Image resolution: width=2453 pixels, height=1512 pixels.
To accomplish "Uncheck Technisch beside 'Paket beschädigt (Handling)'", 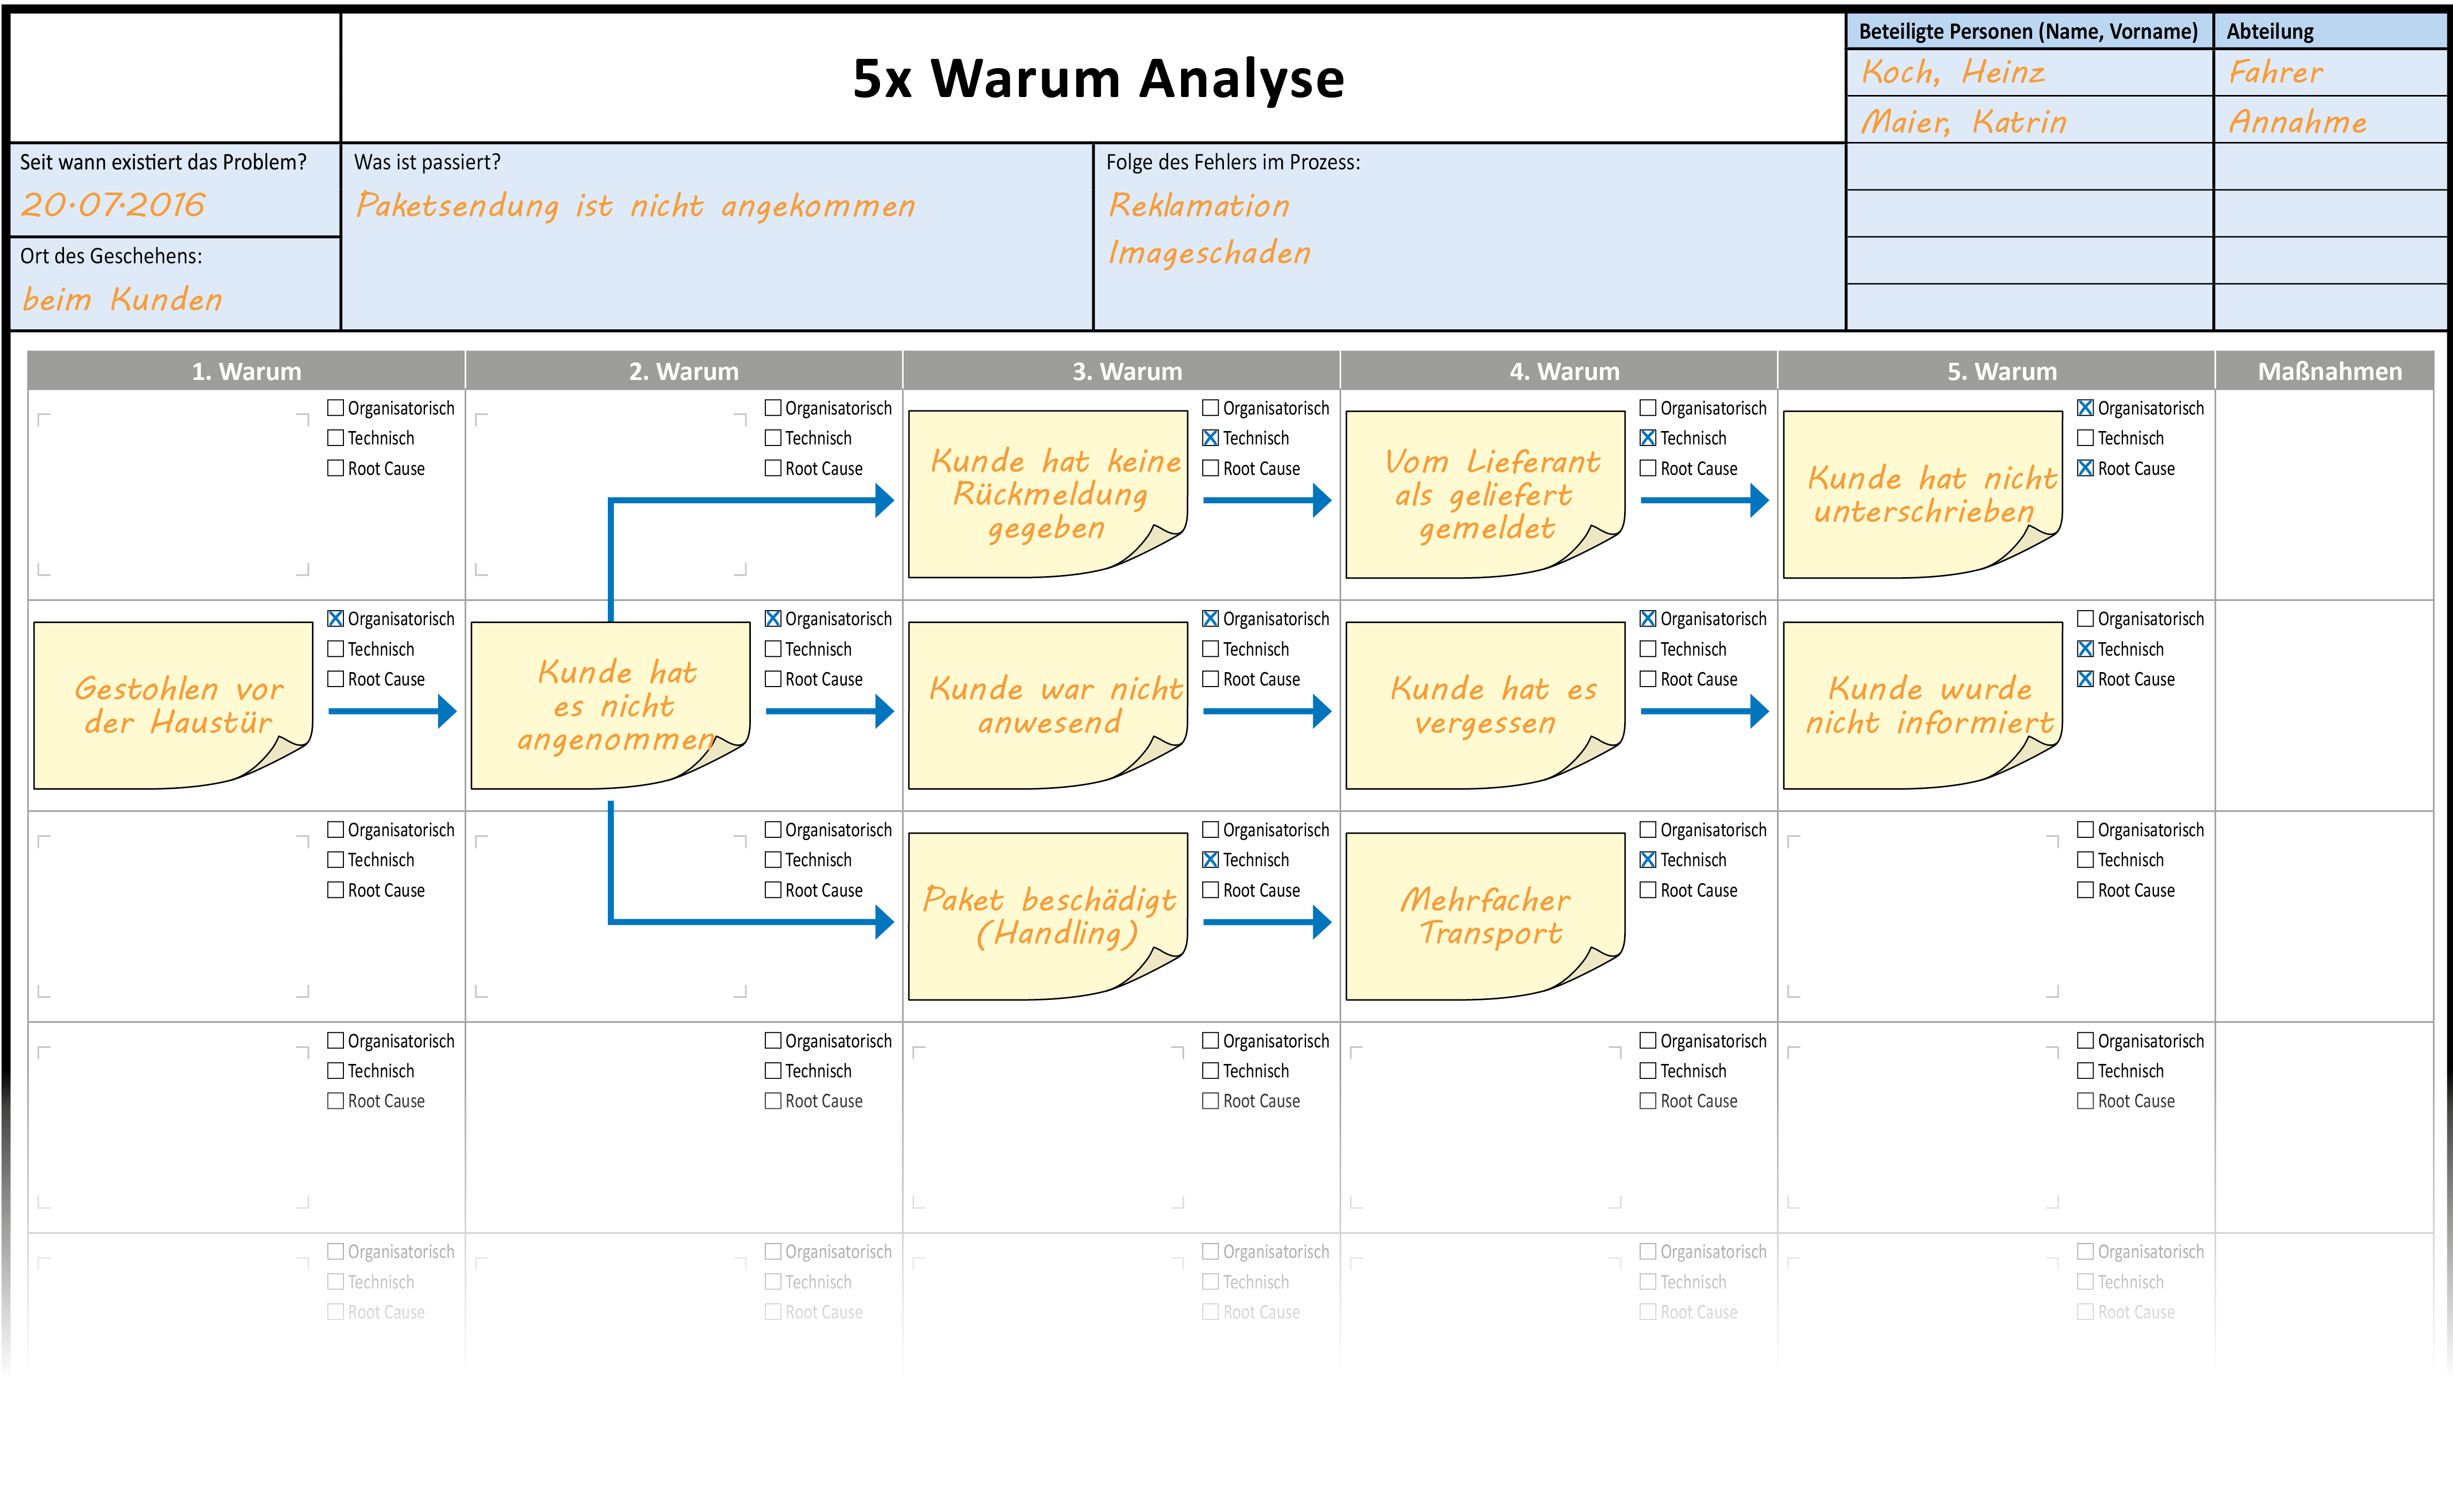I will [x=1210, y=860].
